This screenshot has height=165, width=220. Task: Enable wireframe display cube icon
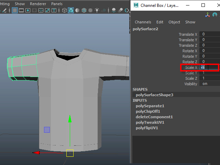tap(64, 10)
